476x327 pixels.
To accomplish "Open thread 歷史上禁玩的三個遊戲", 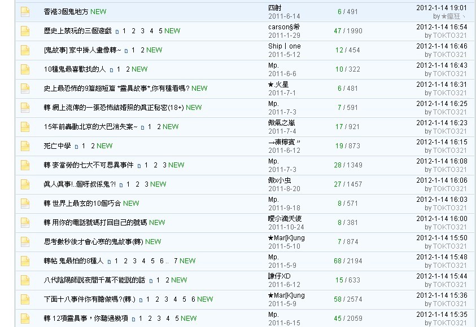I will 78,31.
